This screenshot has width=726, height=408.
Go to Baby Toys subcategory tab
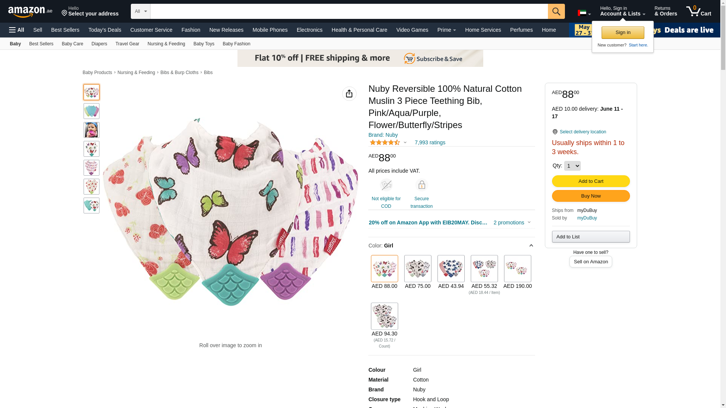(x=204, y=44)
